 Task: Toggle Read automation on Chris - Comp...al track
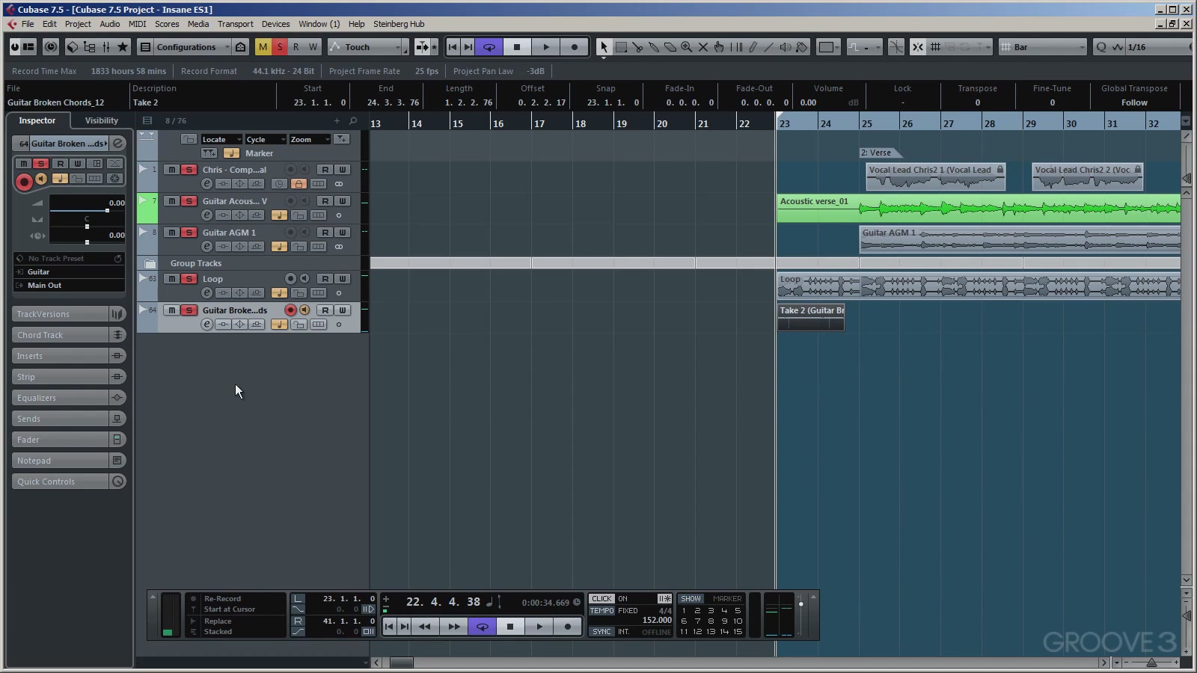tap(325, 170)
